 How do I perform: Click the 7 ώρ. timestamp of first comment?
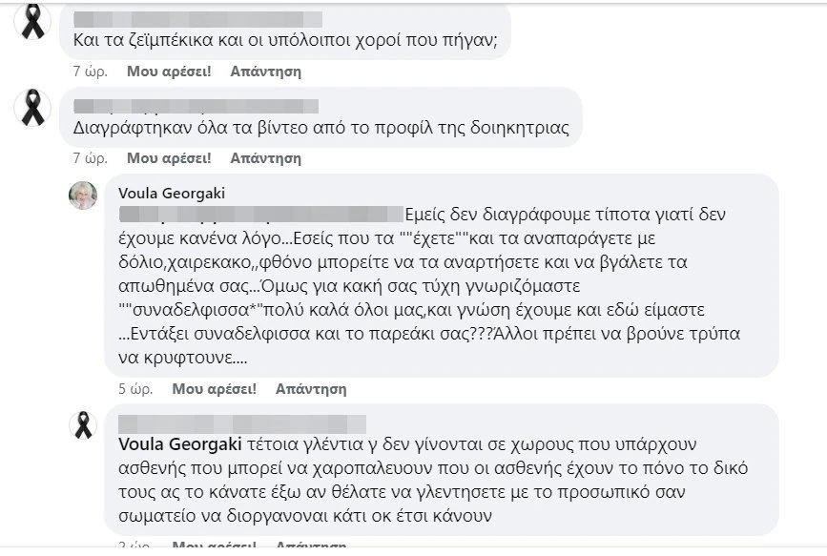91,72
